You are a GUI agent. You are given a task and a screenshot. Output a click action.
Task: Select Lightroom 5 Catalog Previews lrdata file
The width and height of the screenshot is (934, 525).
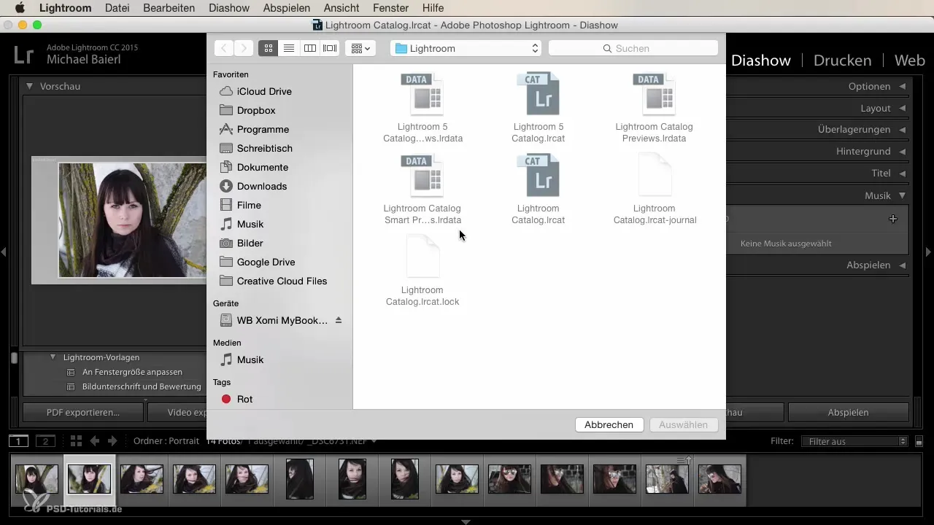[422, 108]
